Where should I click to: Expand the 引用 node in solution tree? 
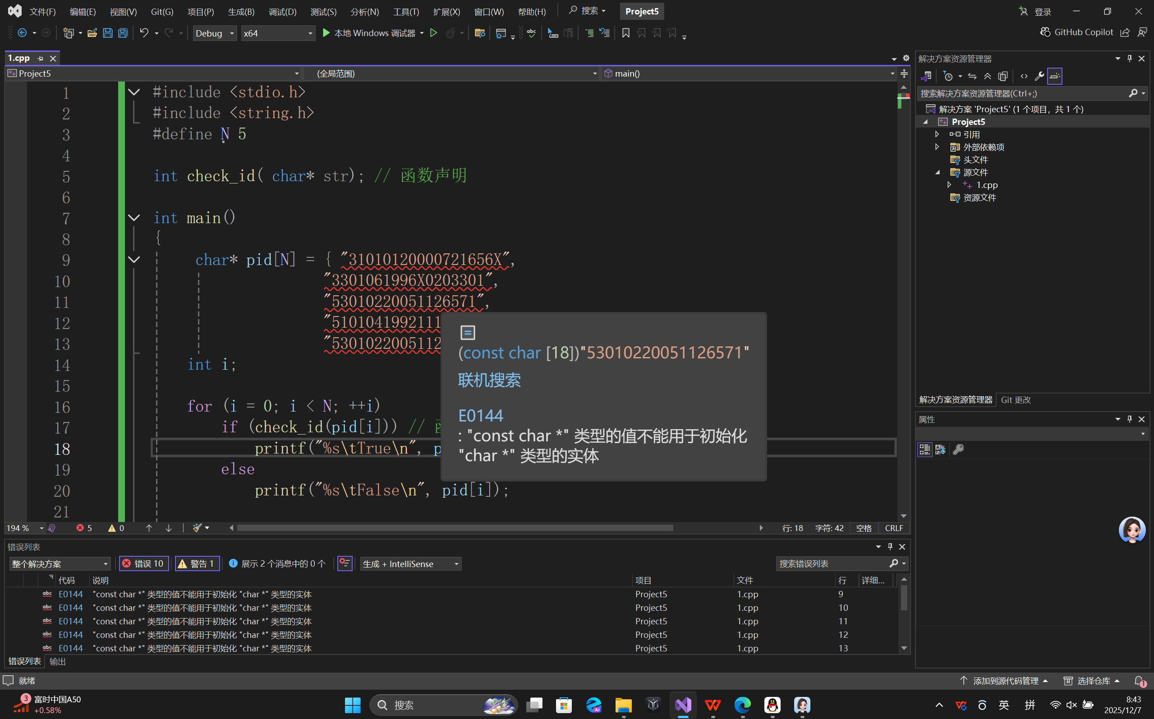coord(937,135)
